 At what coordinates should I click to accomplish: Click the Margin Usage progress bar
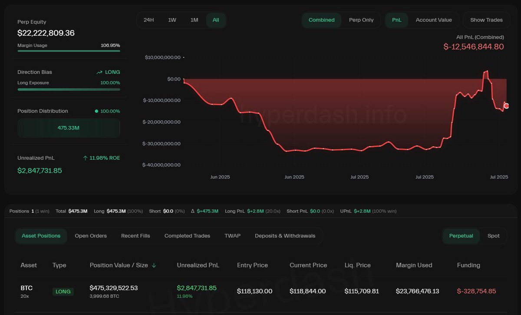click(x=69, y=51)
